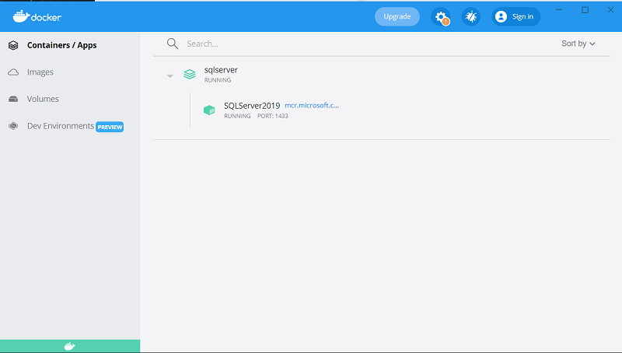
Task: Click the sqlserver stack icon
Action: [x=190, y=74]
